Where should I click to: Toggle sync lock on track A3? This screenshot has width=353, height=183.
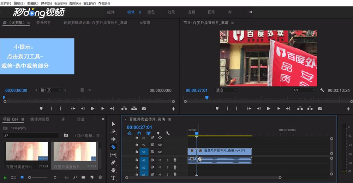[x=152, y=174]
